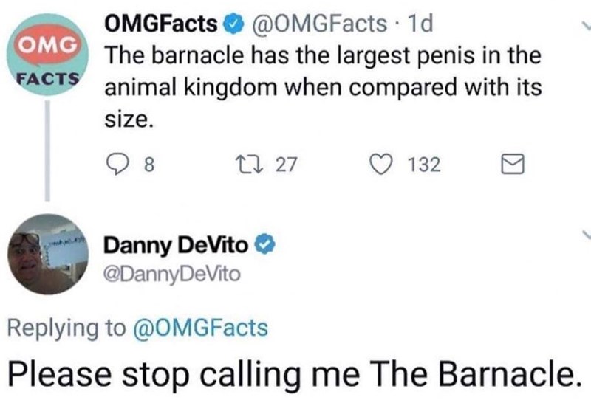The height and width of the screenshot is (400, 591).
Task: Open Danny DeVito tweet's dropdown arrow
Action: pyautogui.click(x=584, y=235)
